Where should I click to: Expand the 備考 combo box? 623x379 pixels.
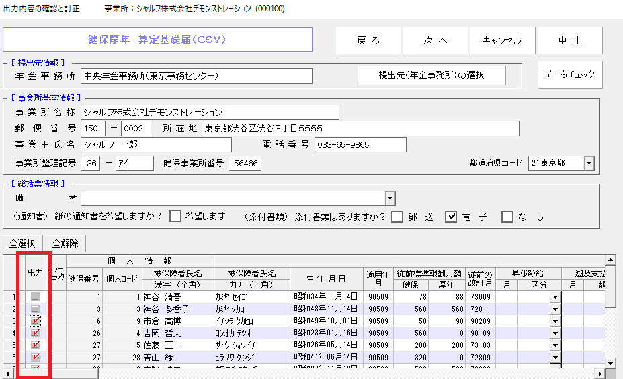390,198
